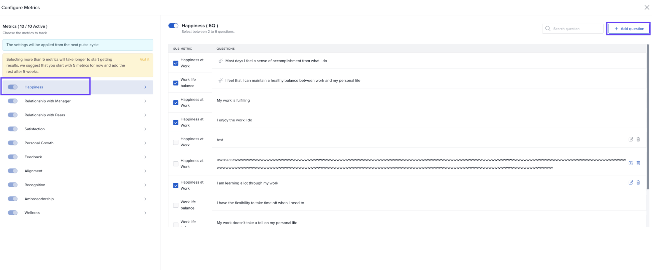Expand the Satisfaction metric arrow
The width and height of the screenshot is (652, 270).
tap(145, 129)
